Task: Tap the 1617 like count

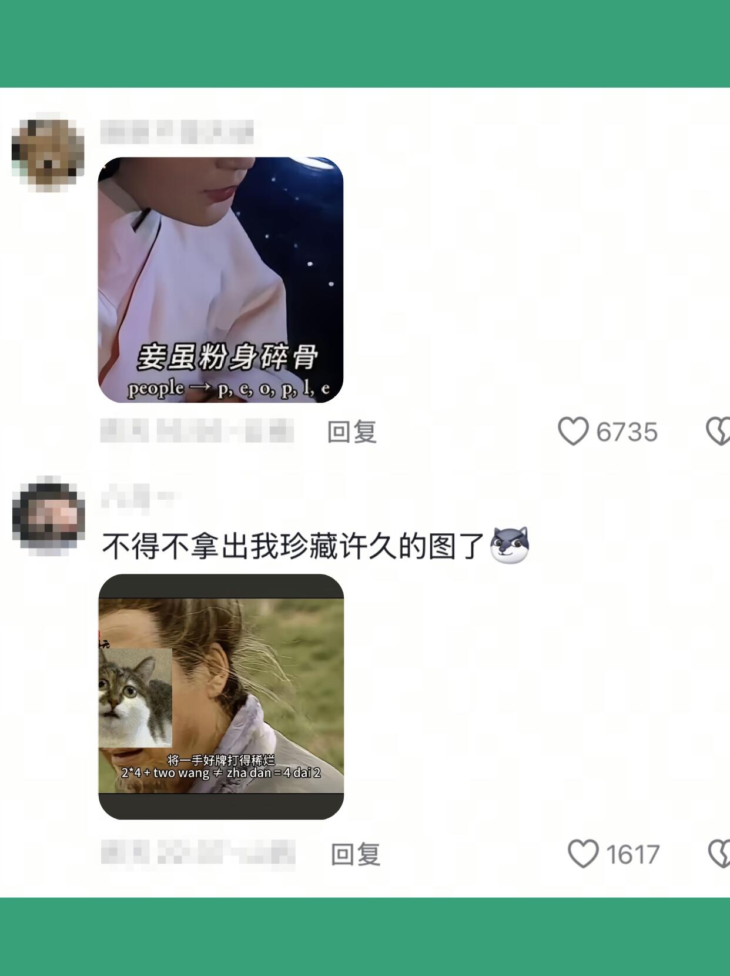Action: pyautogui.click(x=632, y=854)
